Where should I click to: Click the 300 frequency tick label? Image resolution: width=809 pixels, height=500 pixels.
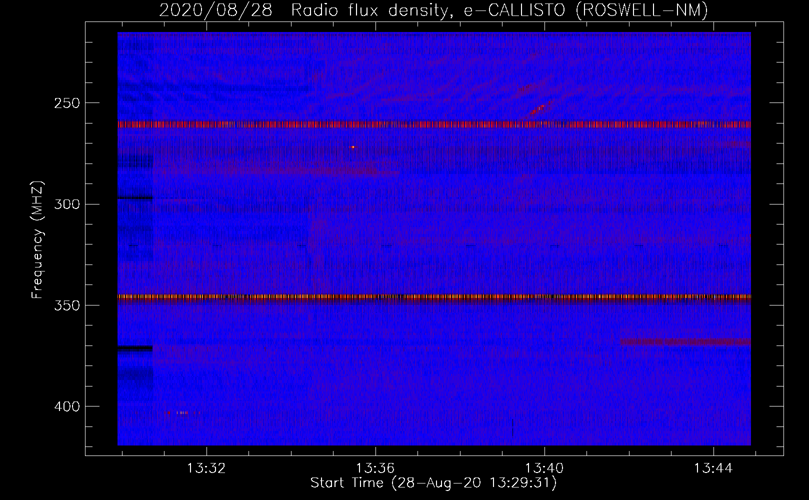coord(66,204)
